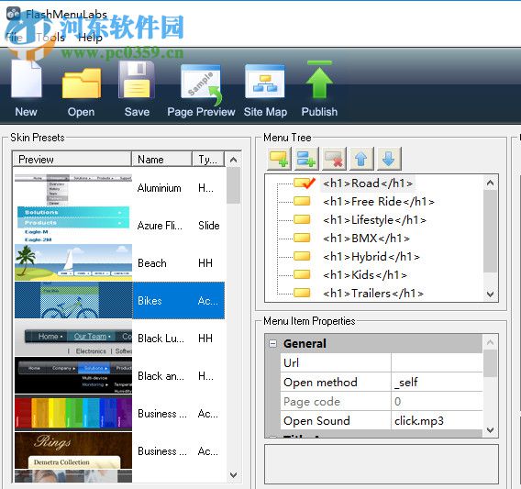Select the <h1>Kids</h1> tree item
The height and width of the screenshot is (489, 521).
click(364, 274)
